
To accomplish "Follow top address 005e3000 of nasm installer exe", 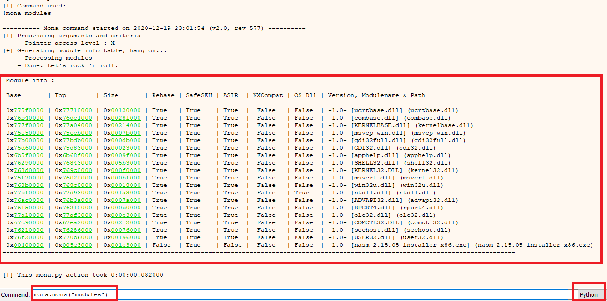I will (x=77, y=245).
